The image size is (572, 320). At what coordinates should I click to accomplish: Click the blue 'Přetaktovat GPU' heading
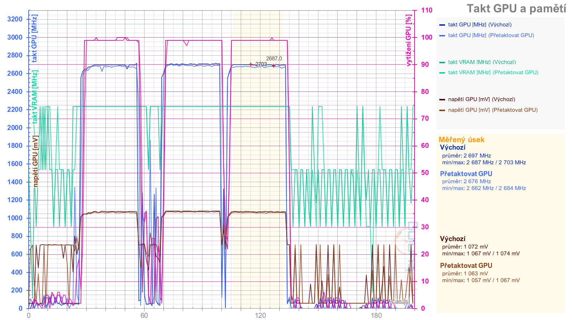pos(466,174)
